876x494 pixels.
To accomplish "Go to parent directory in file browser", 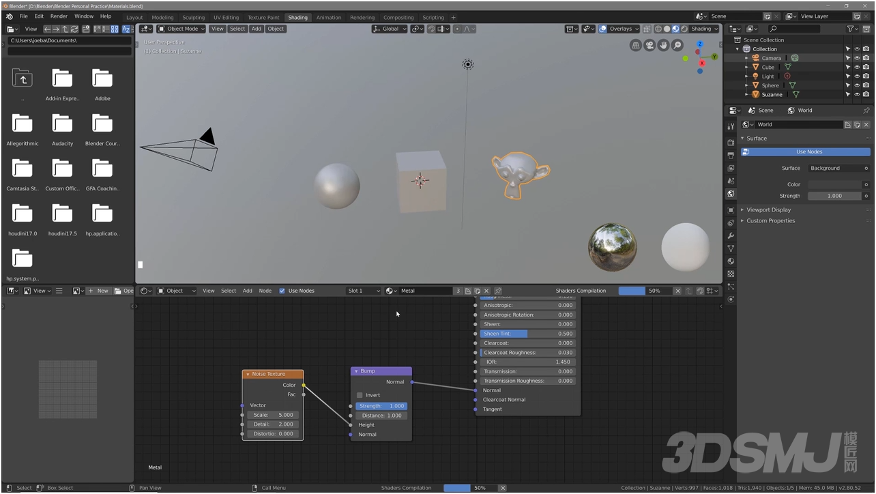I will tap(65, 29).
